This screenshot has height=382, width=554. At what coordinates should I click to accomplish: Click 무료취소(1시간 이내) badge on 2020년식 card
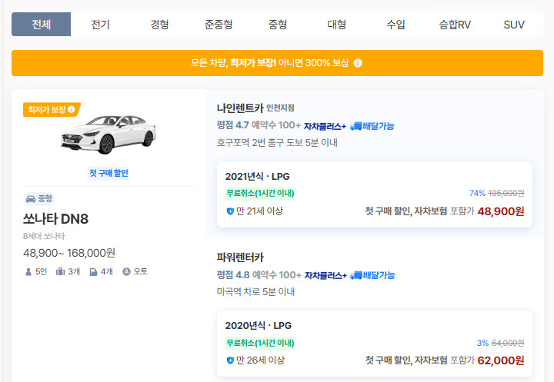coord(260,343)
